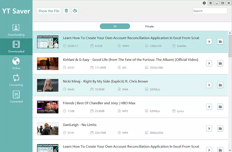Click the Subtitle label on first video
This screenshot has height=152, width=232.
[182, 46]
